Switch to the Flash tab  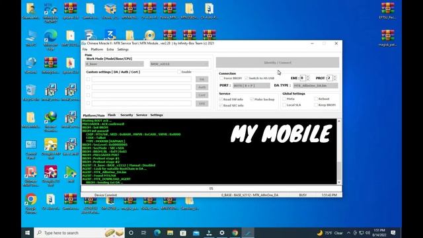112,115
